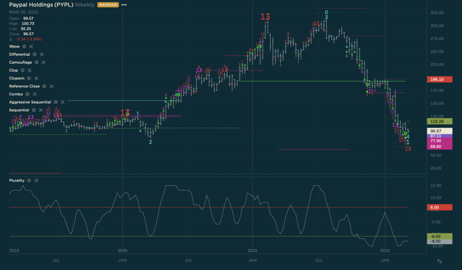Click the NASDAQ exchange badge
This screenshot has width=462, height=270.
[x=108, y=4]
